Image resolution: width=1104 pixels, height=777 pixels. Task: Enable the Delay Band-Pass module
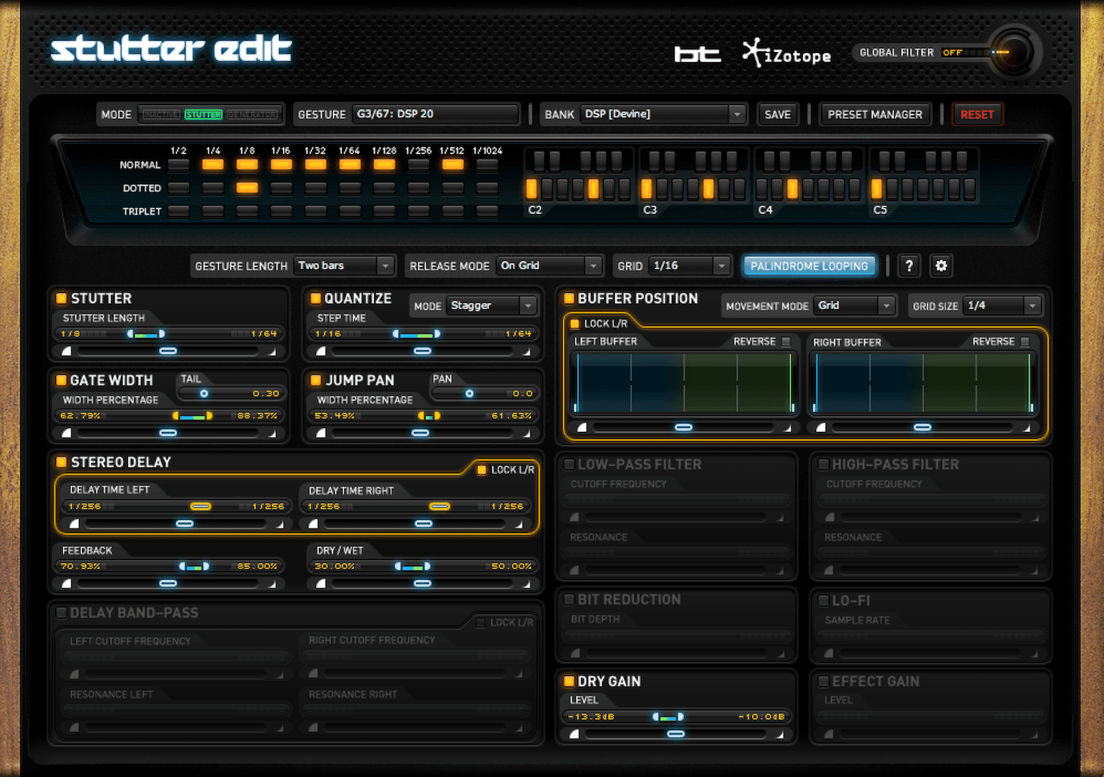[61, 612]
